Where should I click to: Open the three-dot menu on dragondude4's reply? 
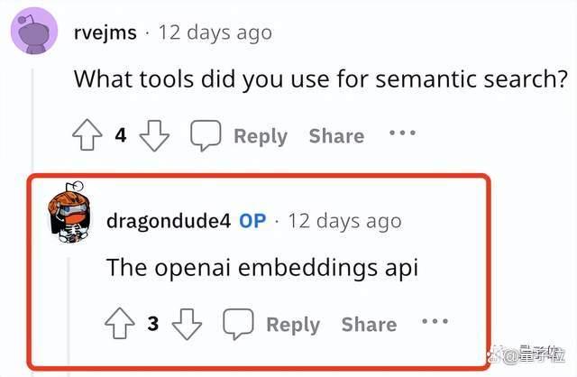pyautogui.click(x=435, y=321)
